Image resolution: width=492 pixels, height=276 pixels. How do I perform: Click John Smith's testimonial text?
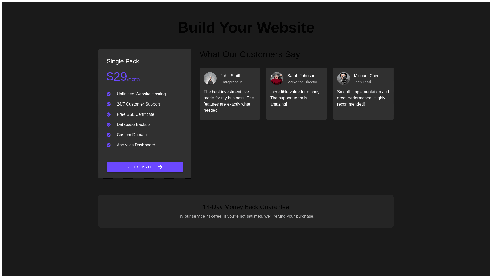229,101
